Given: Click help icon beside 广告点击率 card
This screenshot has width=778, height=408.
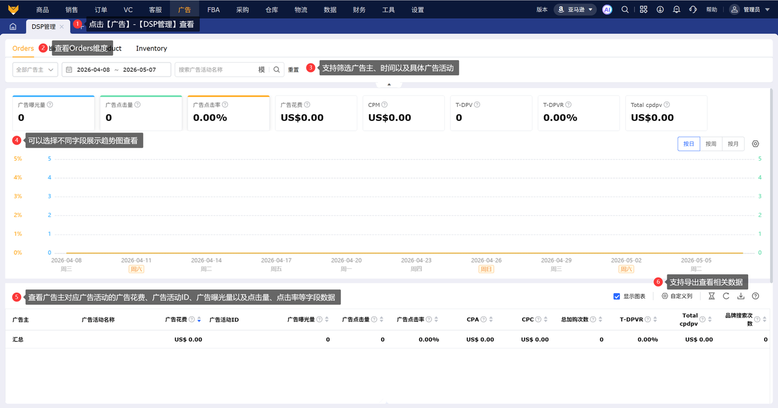Looking at the screenshot, I should point(225,105).
